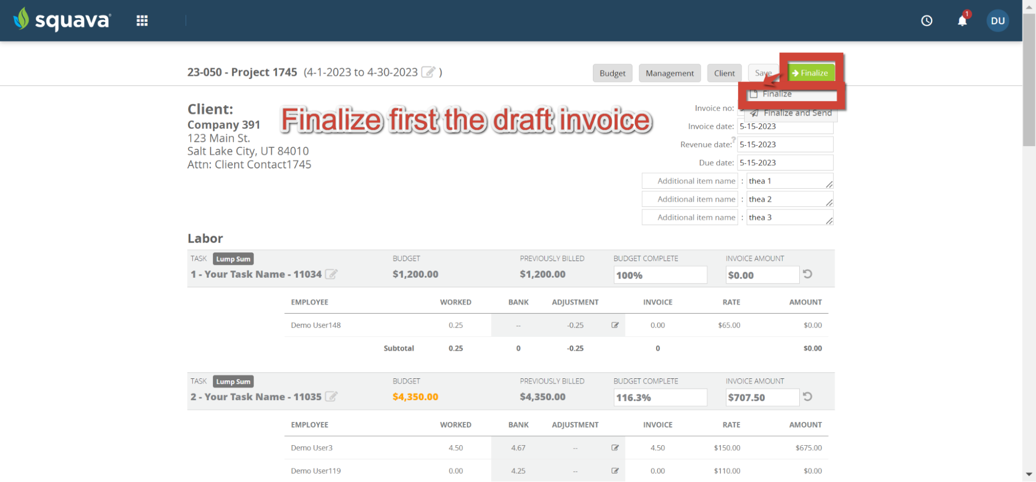Click the revenue date help question mark
Viewport: 1036px width, 482px height.
click(733, 139)
